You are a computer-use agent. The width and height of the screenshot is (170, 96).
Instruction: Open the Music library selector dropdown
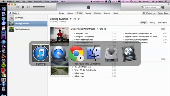coord(14,13)
